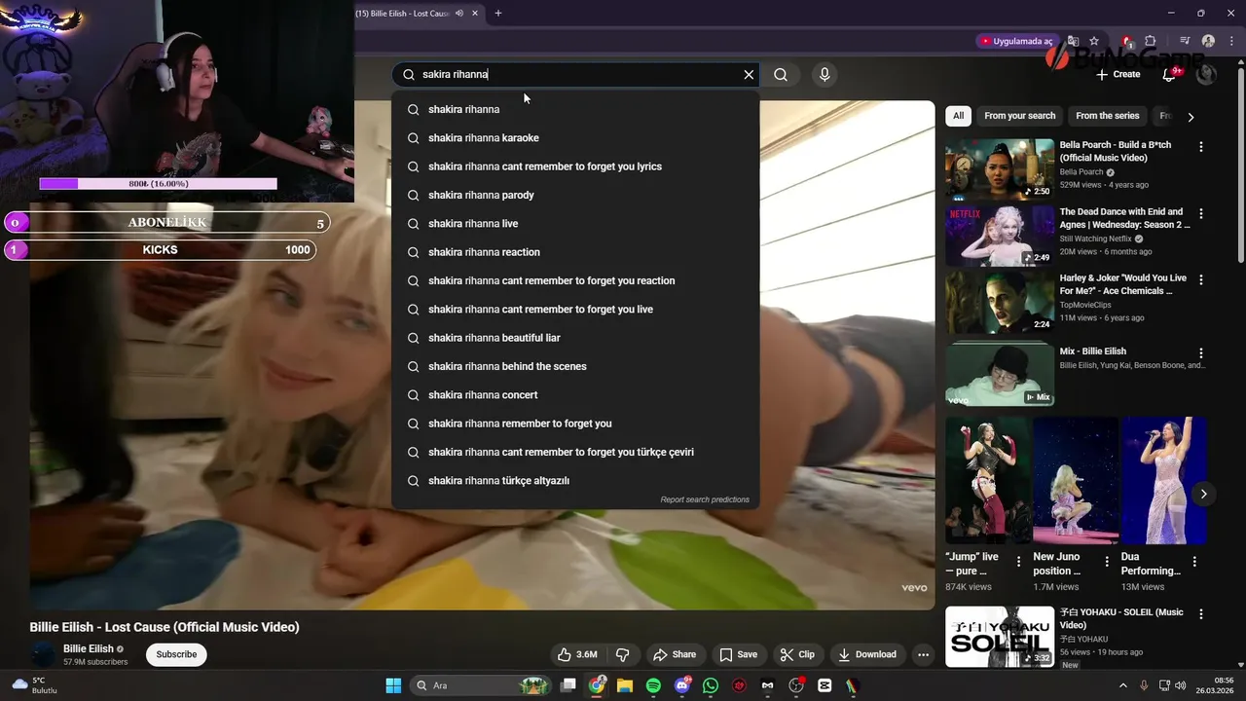Screen dimensions: 1246x701
Task: Open the red extension with badge 1
Action: (x=1126, y=41)
